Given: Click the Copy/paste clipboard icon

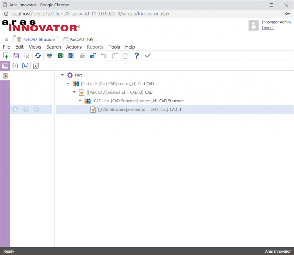Looking at the screenshot, I should pyautogui.click(x=125, y=55).
